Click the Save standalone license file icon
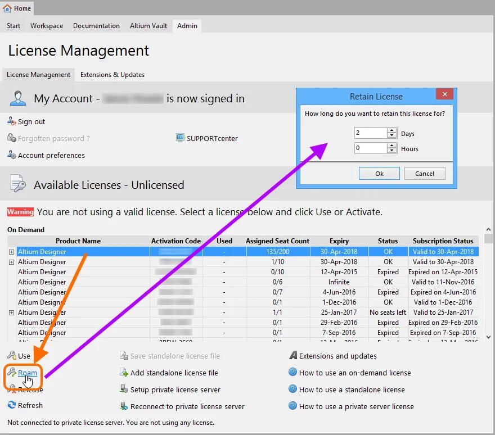Screen dimensions: 495x435 [124, 356]
